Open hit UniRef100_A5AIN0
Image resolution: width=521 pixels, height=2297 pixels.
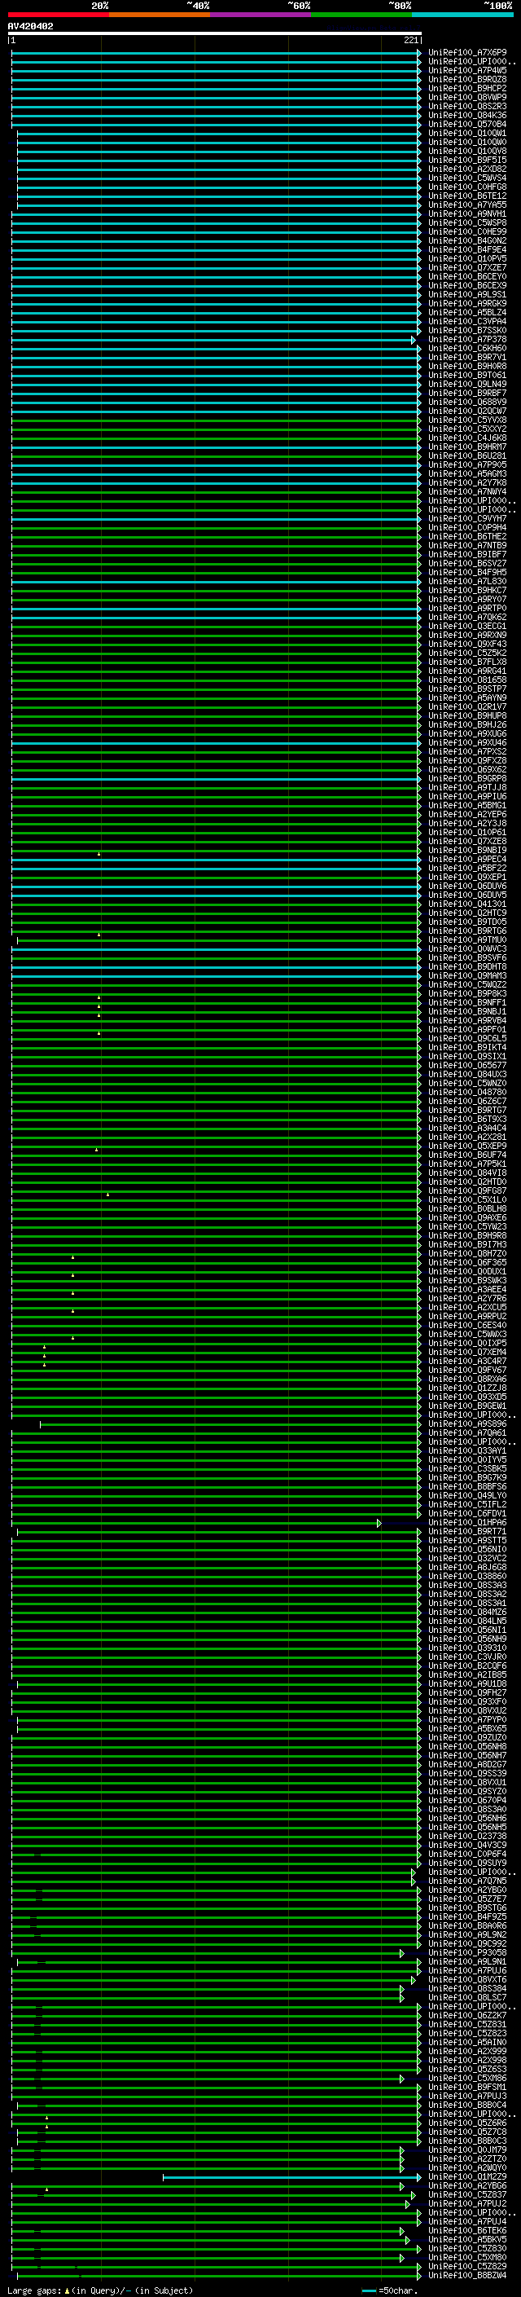[466, 2042]
